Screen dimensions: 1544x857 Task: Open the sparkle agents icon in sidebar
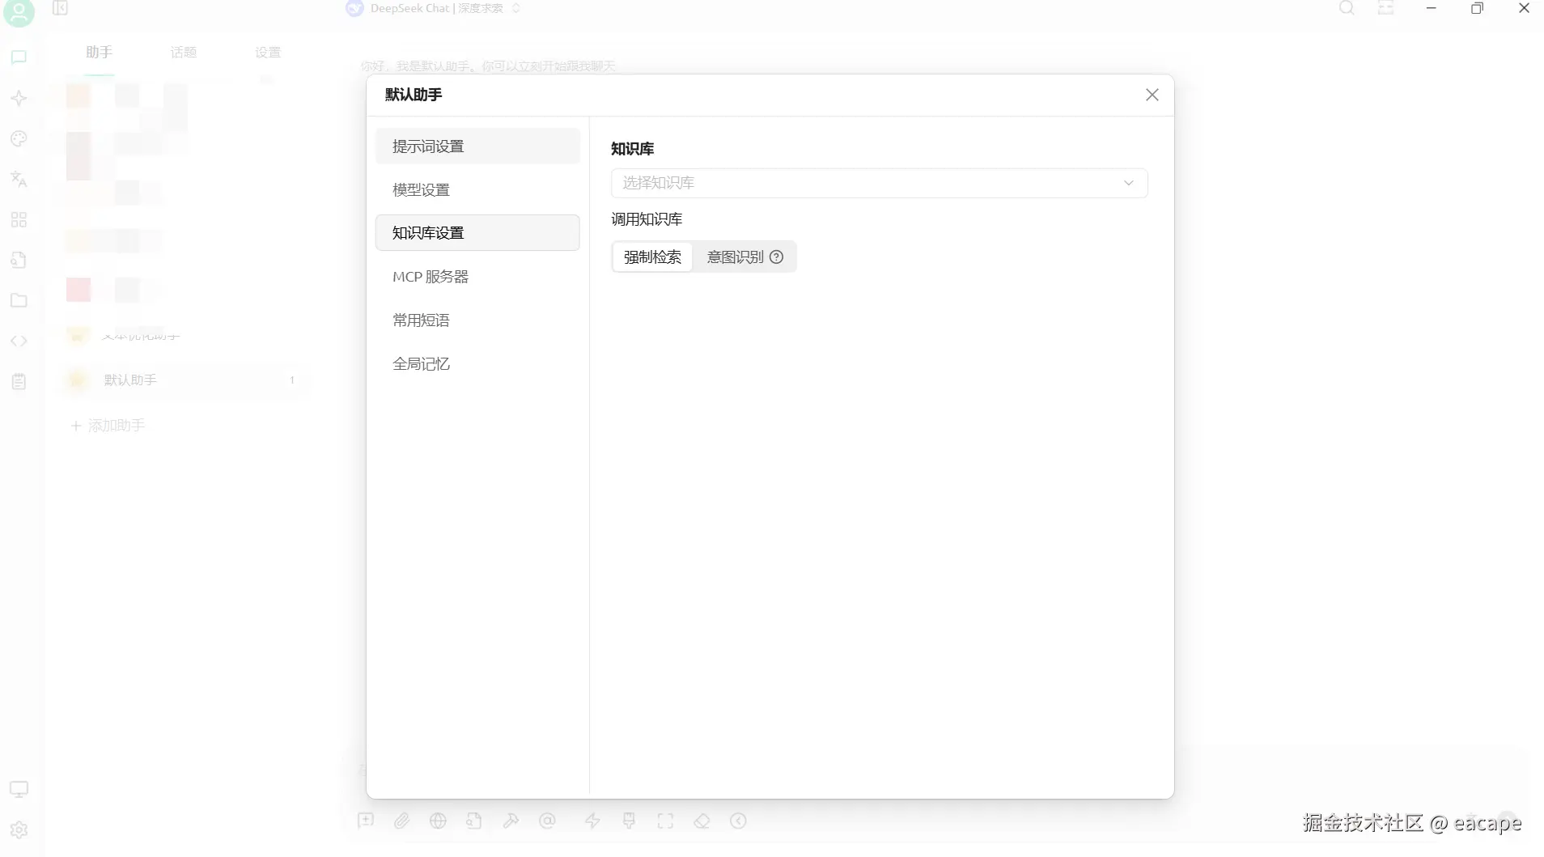[19, 99]
